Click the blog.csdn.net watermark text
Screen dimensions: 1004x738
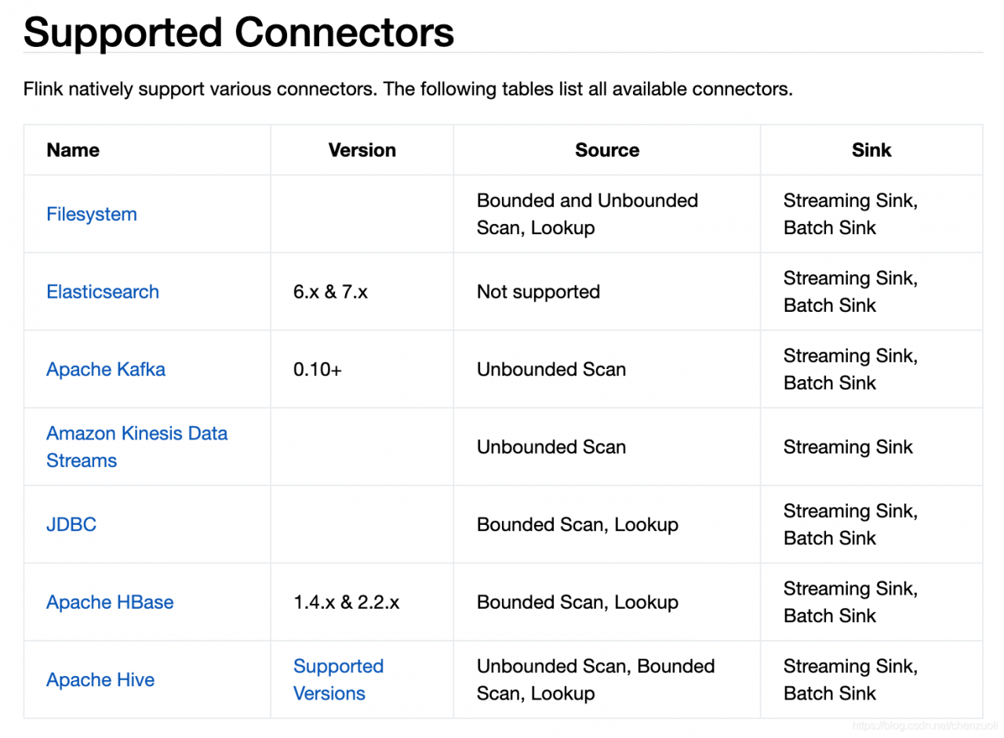922,727
